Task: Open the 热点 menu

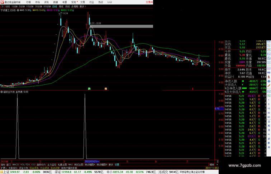Action: coord(101,2)
